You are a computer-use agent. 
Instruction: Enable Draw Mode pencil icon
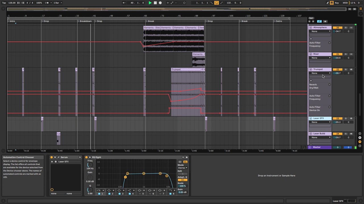click(x=328, y=3)
